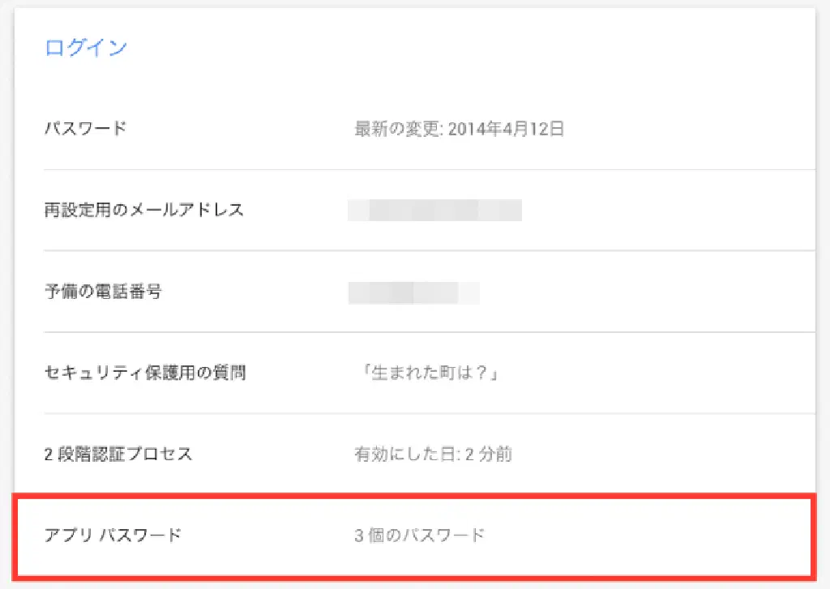
Task: Open the アプリ パスワード label
Action: [113, 535]
